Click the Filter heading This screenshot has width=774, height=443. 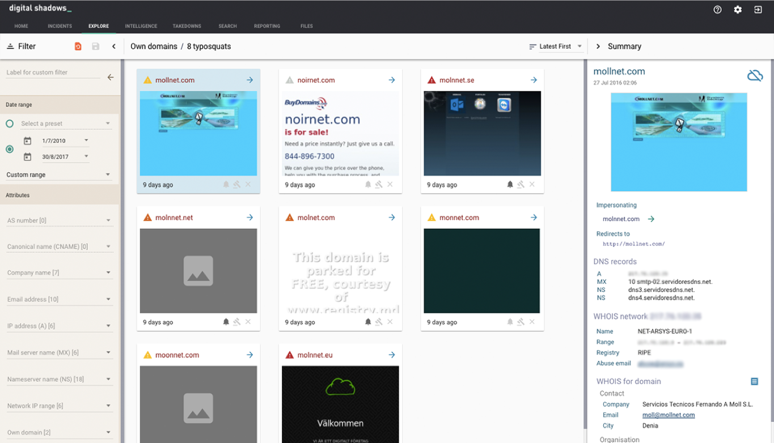click(27, 46)
